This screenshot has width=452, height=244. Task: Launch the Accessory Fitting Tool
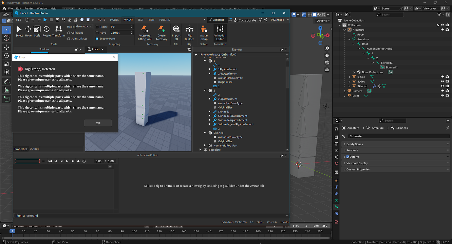tap(144, 32)
